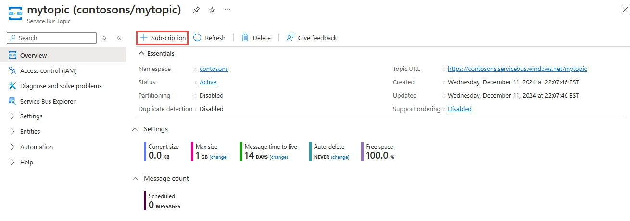Expand the Automation menu group
This screenshot has height=221, width=630.
click(37, 147)
